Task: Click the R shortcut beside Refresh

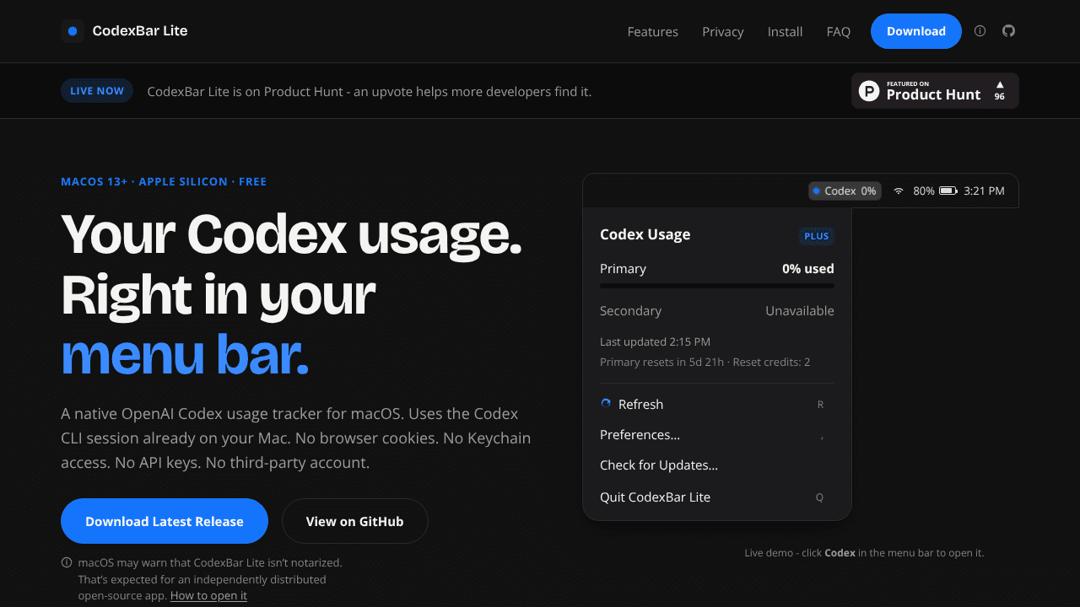Action: [x=820, y=405]
